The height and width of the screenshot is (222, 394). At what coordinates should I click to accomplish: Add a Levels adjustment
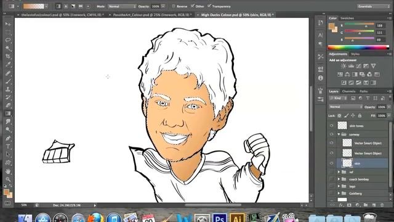351,66
